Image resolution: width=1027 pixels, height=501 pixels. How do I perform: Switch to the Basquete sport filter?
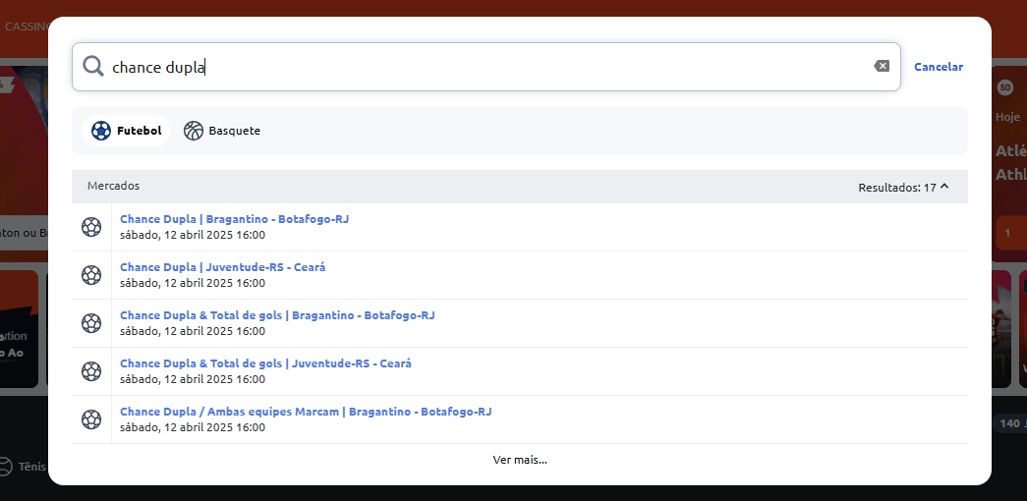222,131
